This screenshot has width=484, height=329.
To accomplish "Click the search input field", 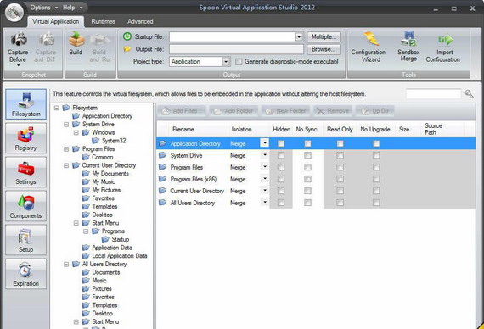I will pyautogui.click(x=433, y=94).
